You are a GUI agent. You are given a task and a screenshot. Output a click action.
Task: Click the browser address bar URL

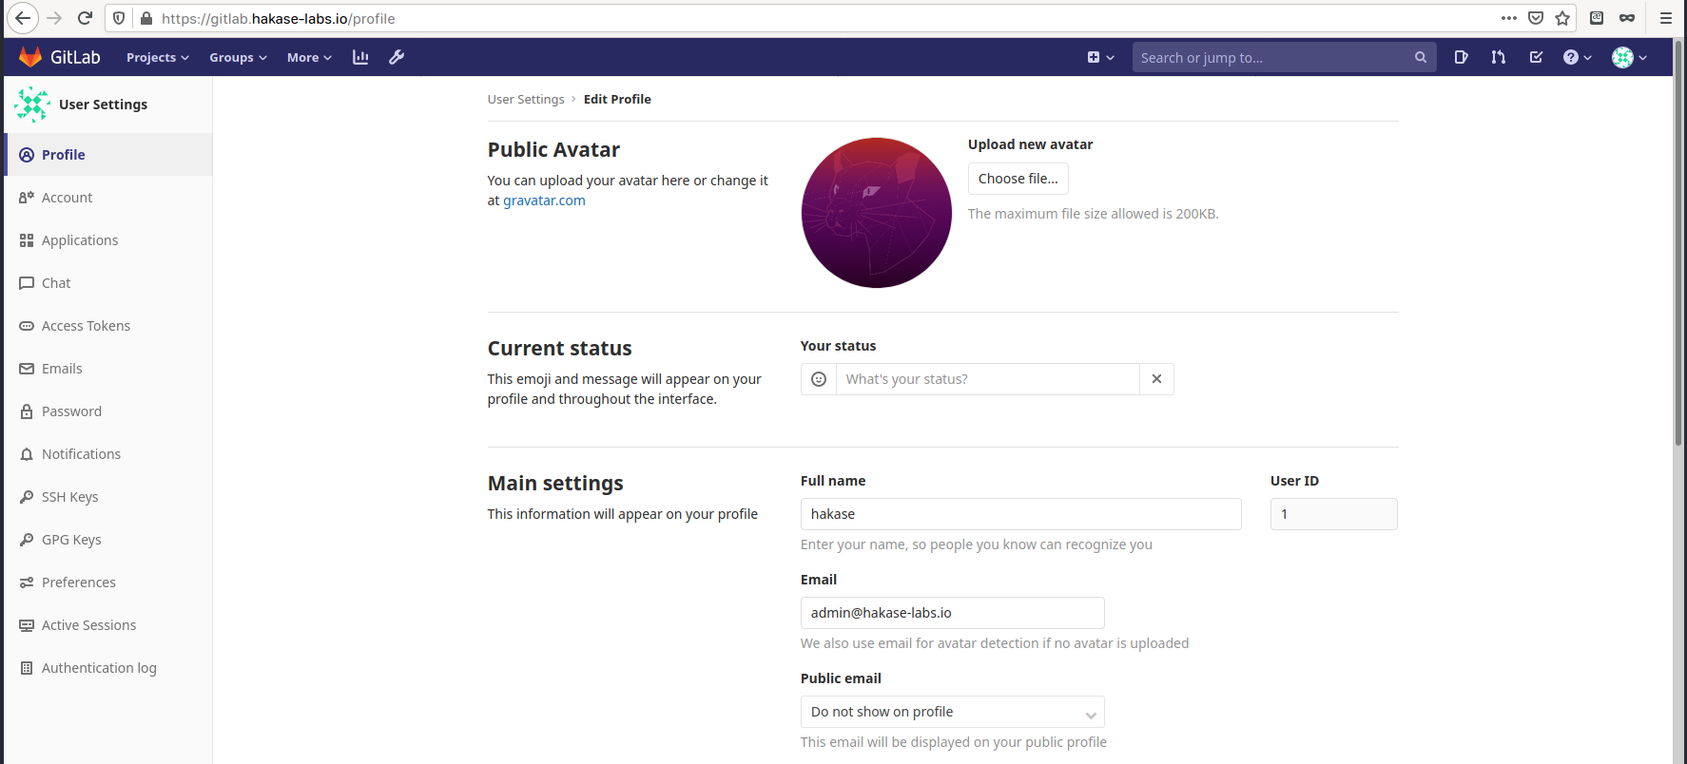tap(278, 18)
